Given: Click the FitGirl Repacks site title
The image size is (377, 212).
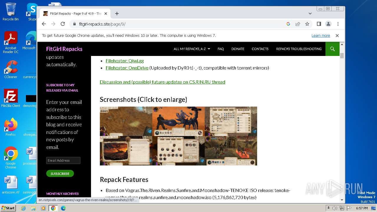Looking at the screenshot, I should [x=64, y=49].
